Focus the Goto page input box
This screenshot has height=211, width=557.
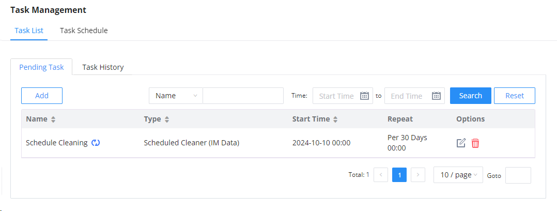point(518,175)
